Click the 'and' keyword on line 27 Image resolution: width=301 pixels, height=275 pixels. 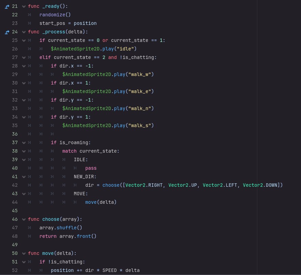112,58
